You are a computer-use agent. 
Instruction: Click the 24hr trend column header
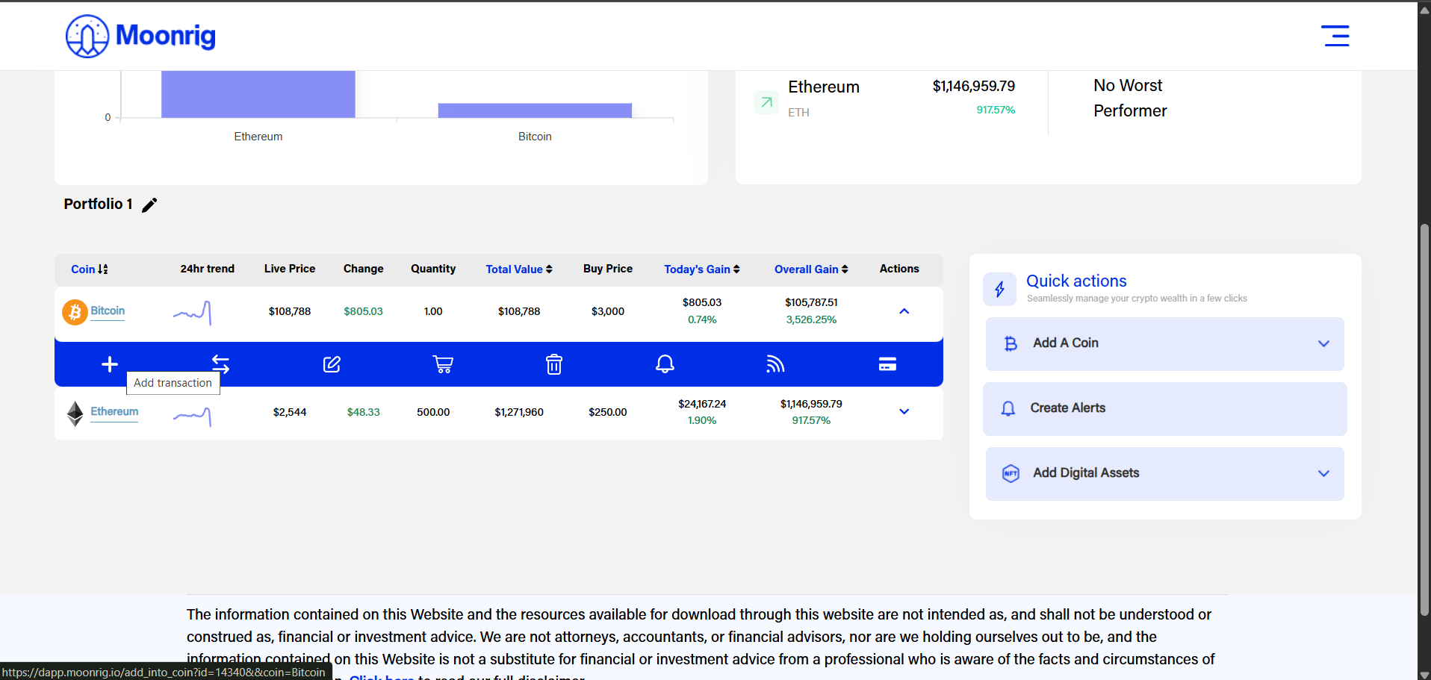tap(207, 269)
